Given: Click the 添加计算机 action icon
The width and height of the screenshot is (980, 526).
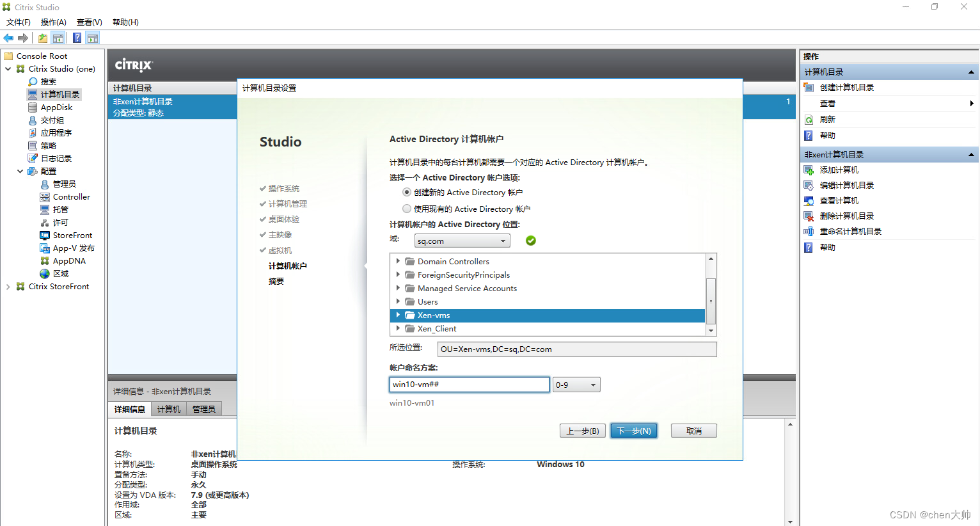Looking at the screenshot, I should coord(809,170).
